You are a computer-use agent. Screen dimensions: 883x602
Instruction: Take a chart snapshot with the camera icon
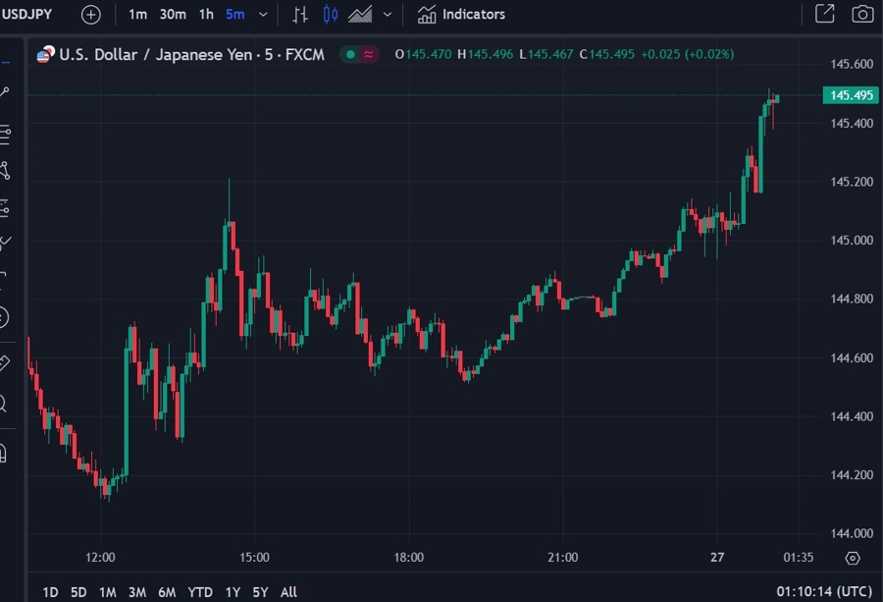[862, 14]
